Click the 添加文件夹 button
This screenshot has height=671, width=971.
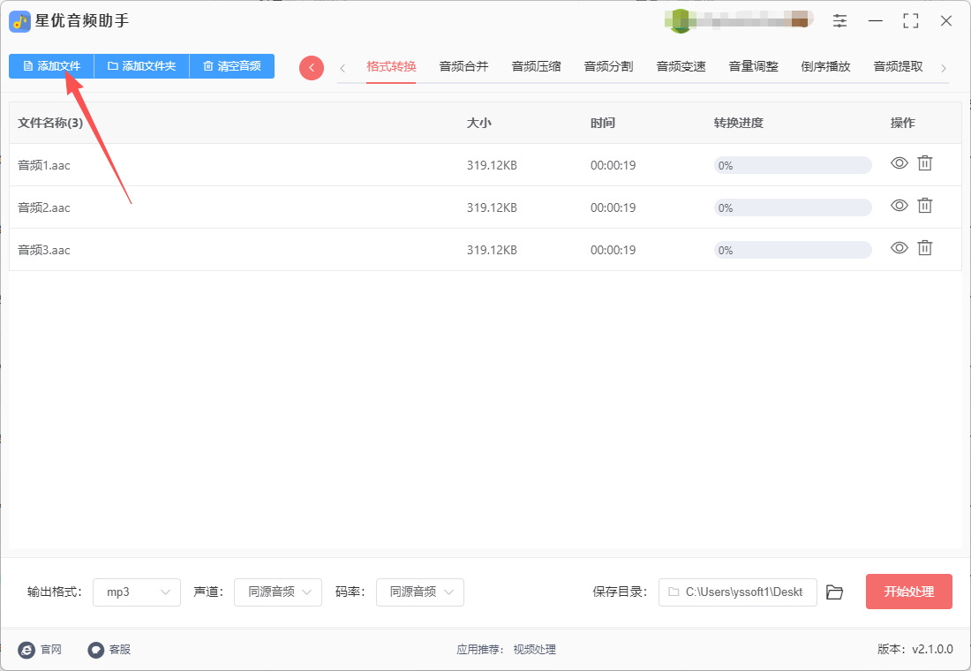click(141, 66)
